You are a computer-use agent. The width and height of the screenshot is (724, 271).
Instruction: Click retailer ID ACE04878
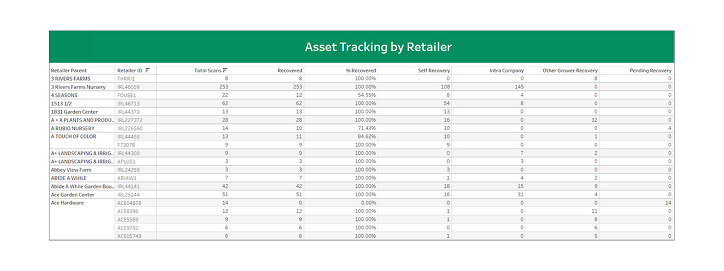129,203
